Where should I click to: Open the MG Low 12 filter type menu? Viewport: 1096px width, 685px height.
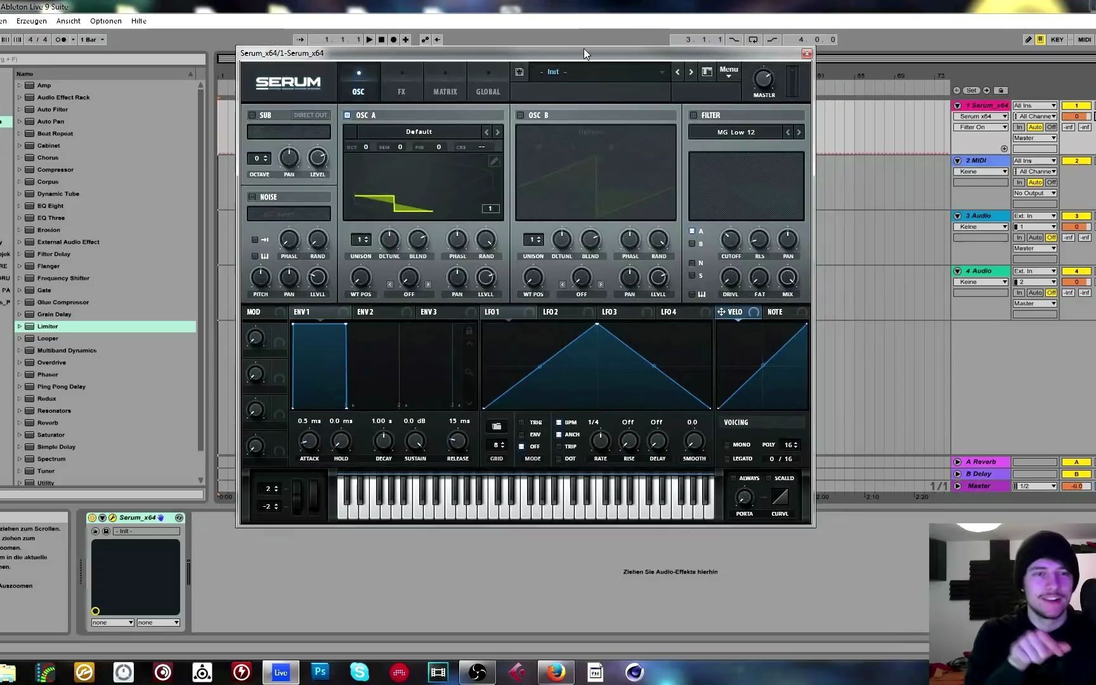(x=736, y=132)
